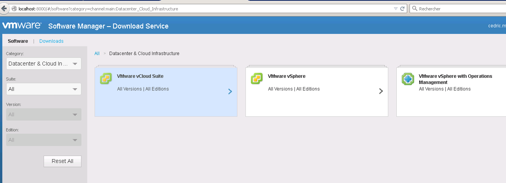Click the search magnifier icon
The height and width of the screenshot is (183, 506).
click(x=415, y=8)
